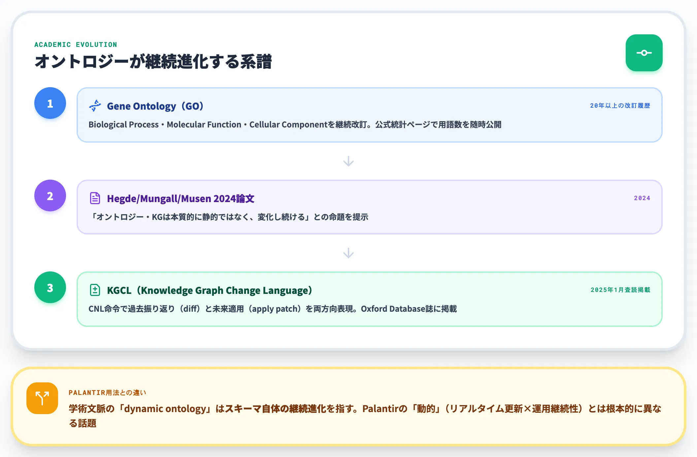The width and height of the screenshot is (697, 457).
Task: Click the 'ACADEMIC EVOLUTION' caption
Action: 76,45
